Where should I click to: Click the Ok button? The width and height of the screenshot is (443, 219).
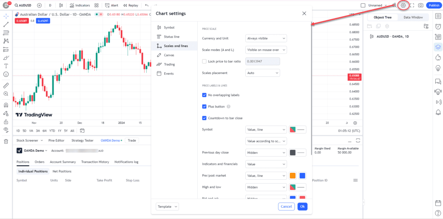point(302,206)
